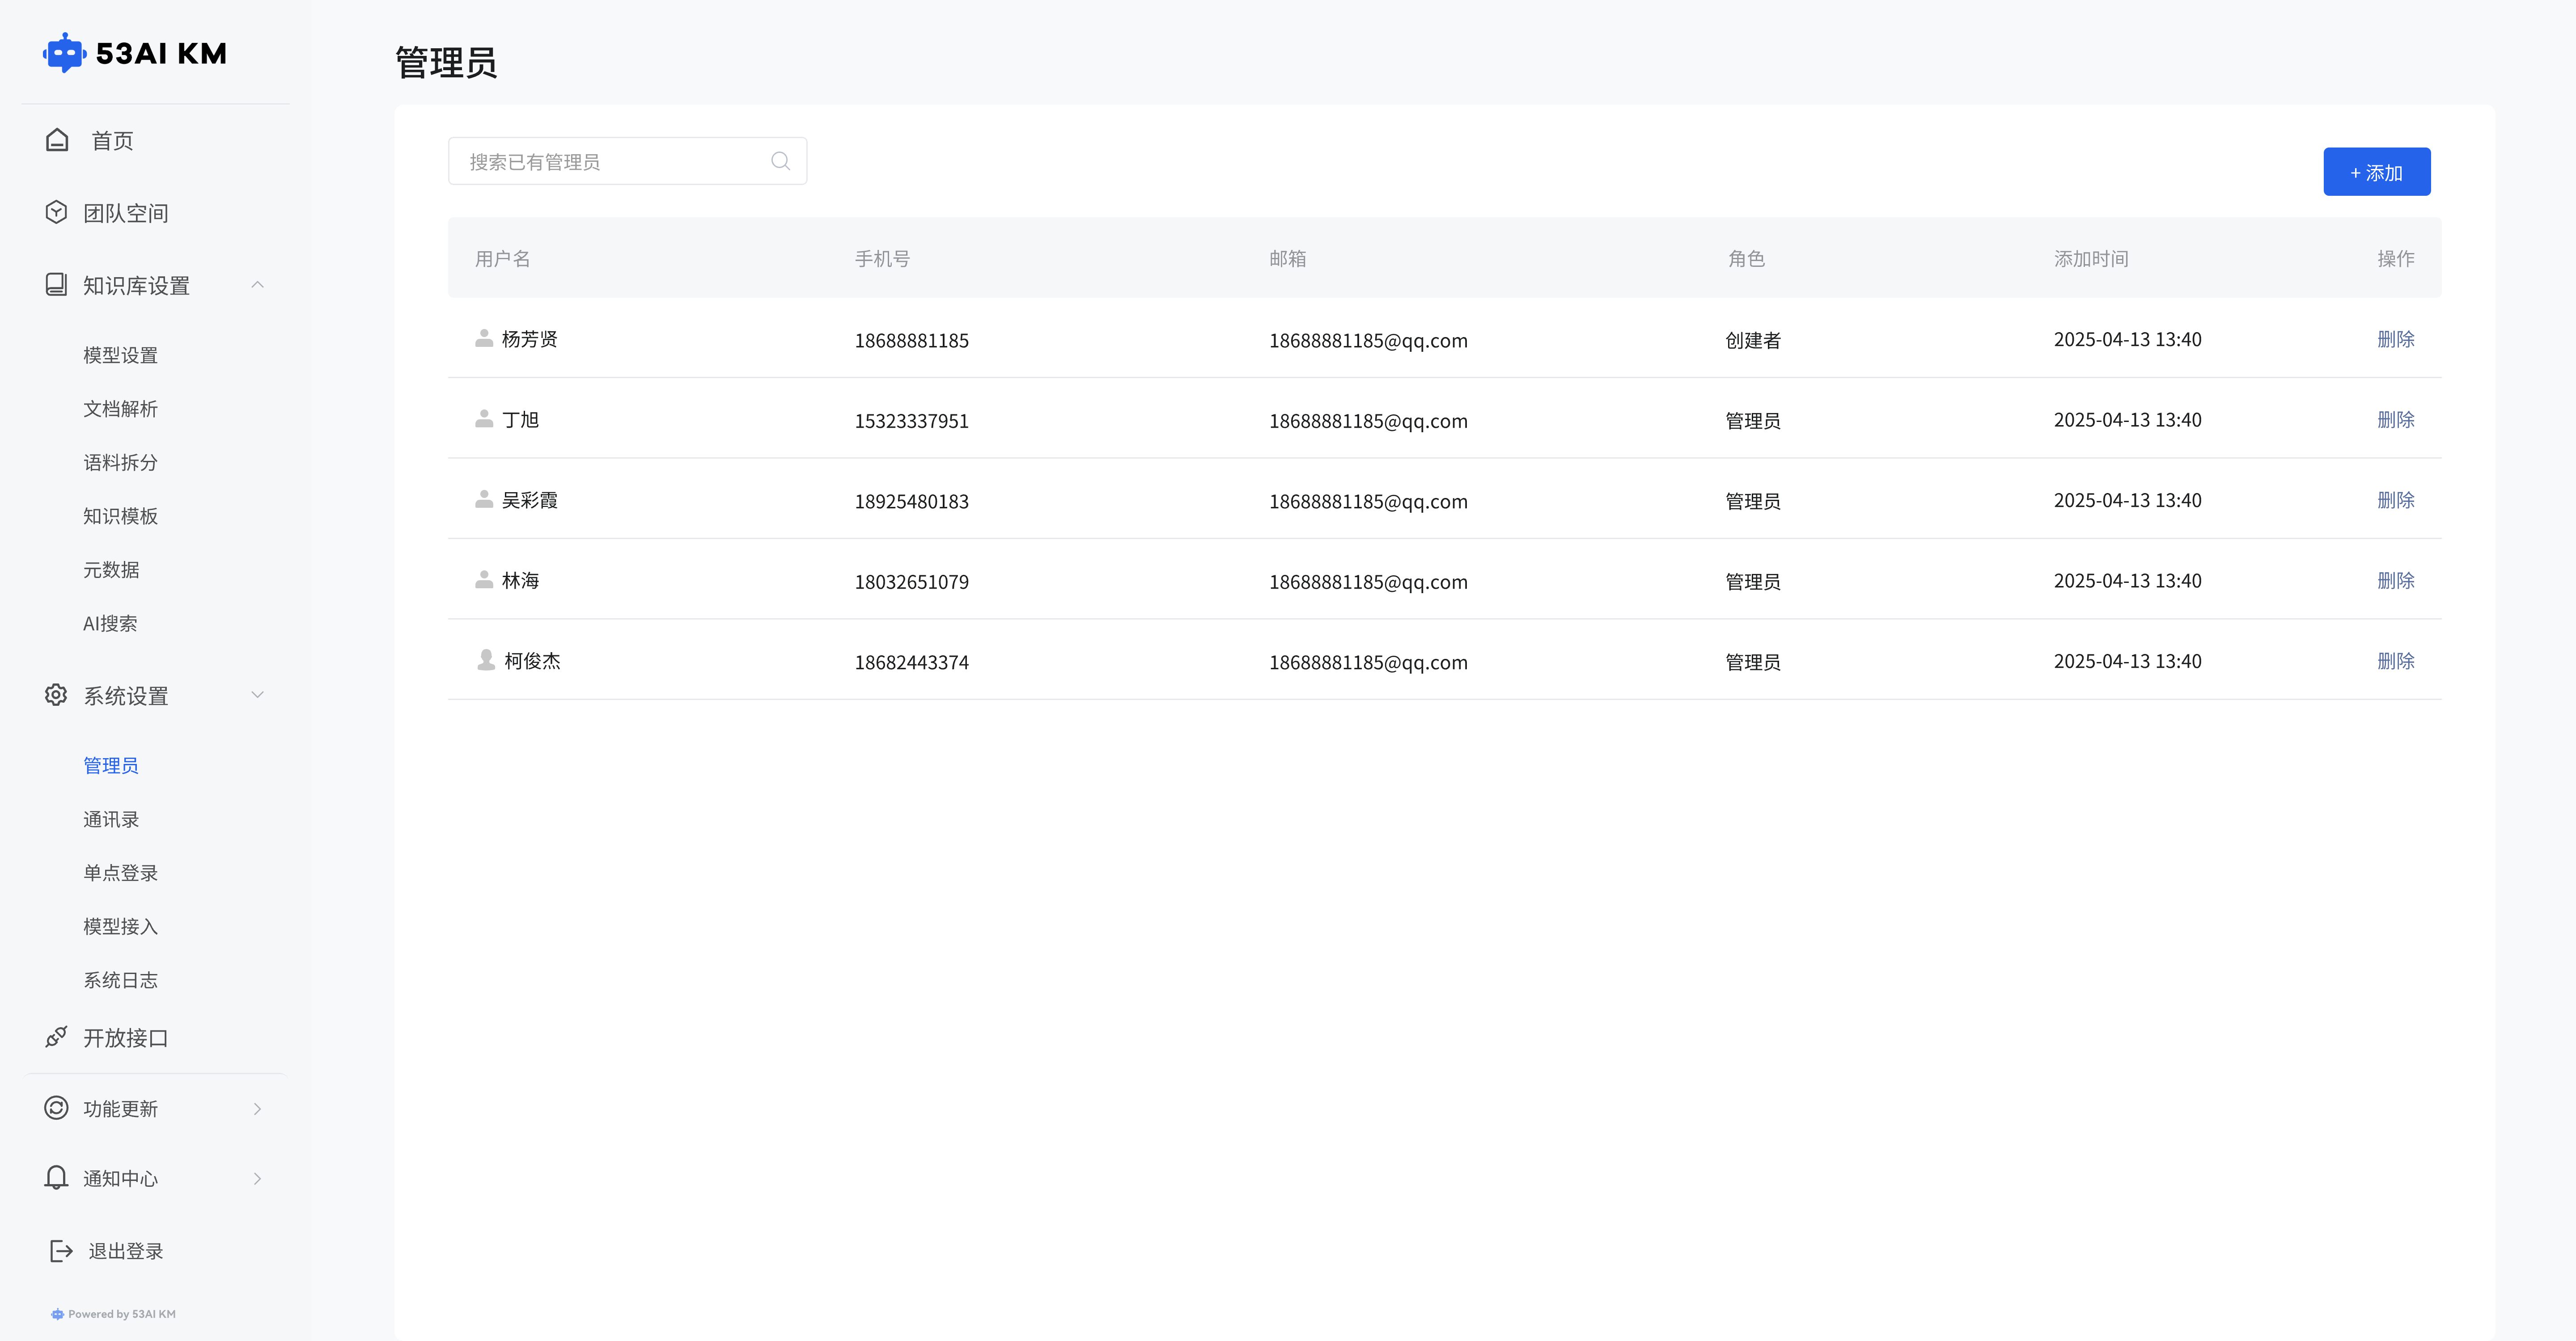
Task: Collapse the 知识库设置 chevron
Action: pyautogui.click(x=257, y=285)
